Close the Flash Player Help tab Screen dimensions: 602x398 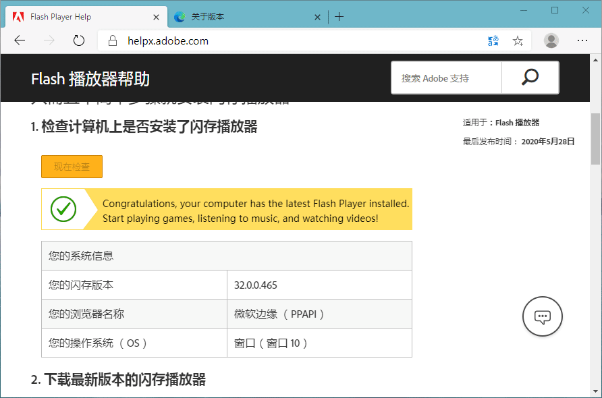157,17
